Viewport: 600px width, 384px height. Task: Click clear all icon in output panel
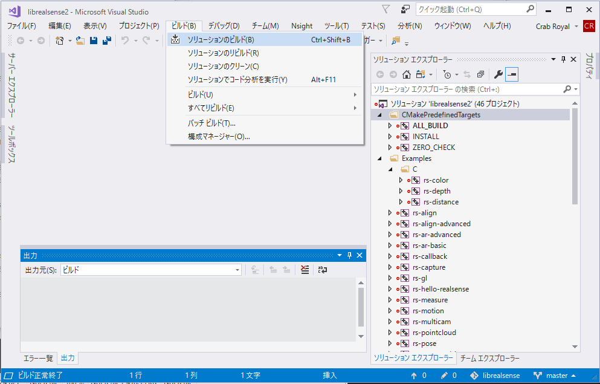pos(305,270)
